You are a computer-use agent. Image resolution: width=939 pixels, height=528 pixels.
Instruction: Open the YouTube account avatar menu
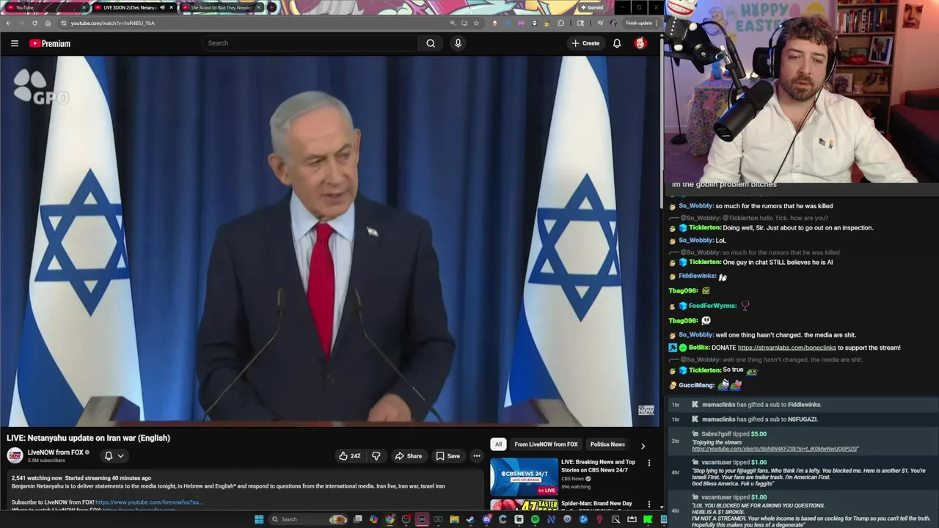640,43
